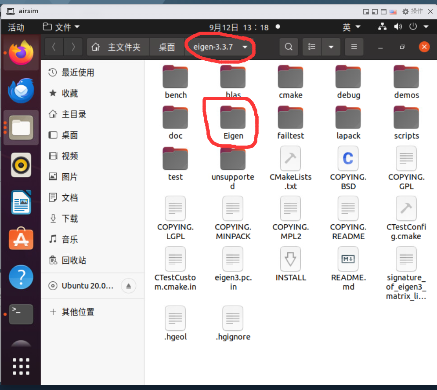Select the signature_of_eigen3_matrix_li... file
The width and height of the screenshot is (437, 390).
point(406,273)
